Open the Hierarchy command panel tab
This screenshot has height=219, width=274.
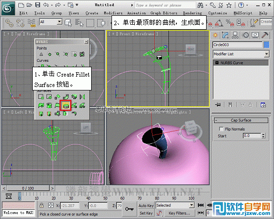(x=235, y=35)
